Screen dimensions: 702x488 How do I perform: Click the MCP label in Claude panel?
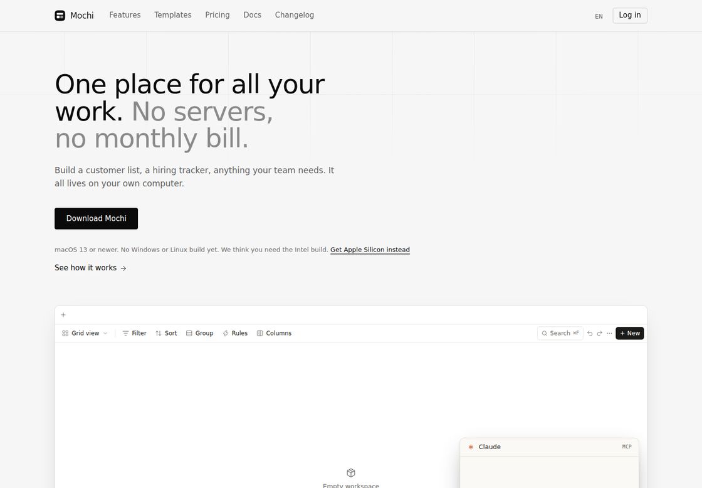pyautogui.click(x=627, y=447)
